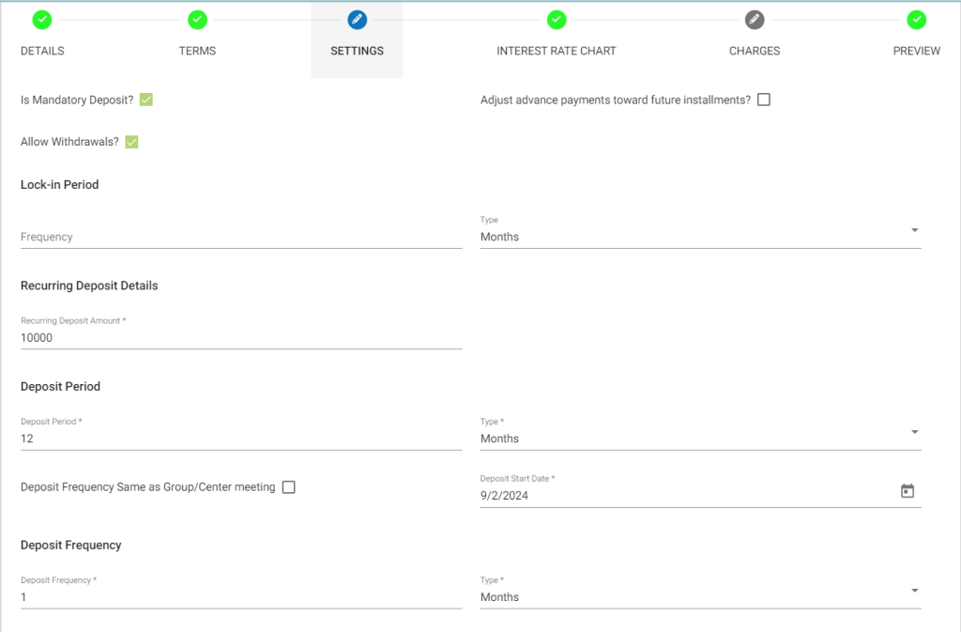Image resolution: width=961 pixels, height=632 pixels.
Task: Click the Is Mandatory Deposit? label
Action: [77, 100]
